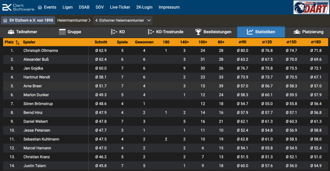
Task: Sort the table by the Schnitt column
Action: click(x=101, y=42)
